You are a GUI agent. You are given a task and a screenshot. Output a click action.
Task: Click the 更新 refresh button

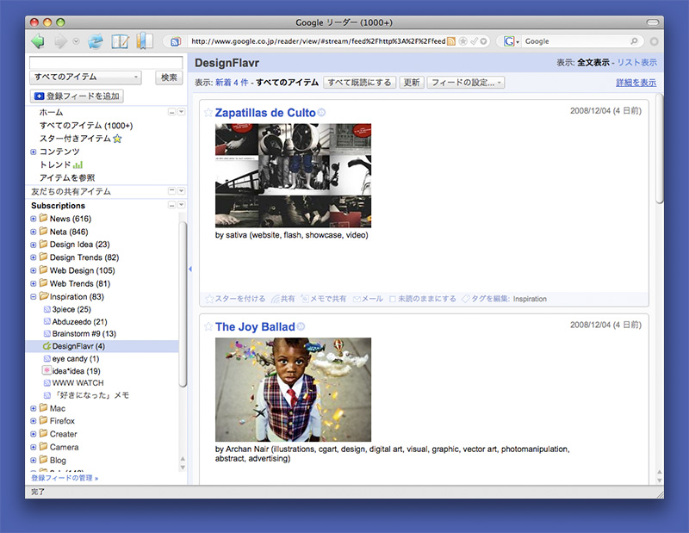pos(412,82)
